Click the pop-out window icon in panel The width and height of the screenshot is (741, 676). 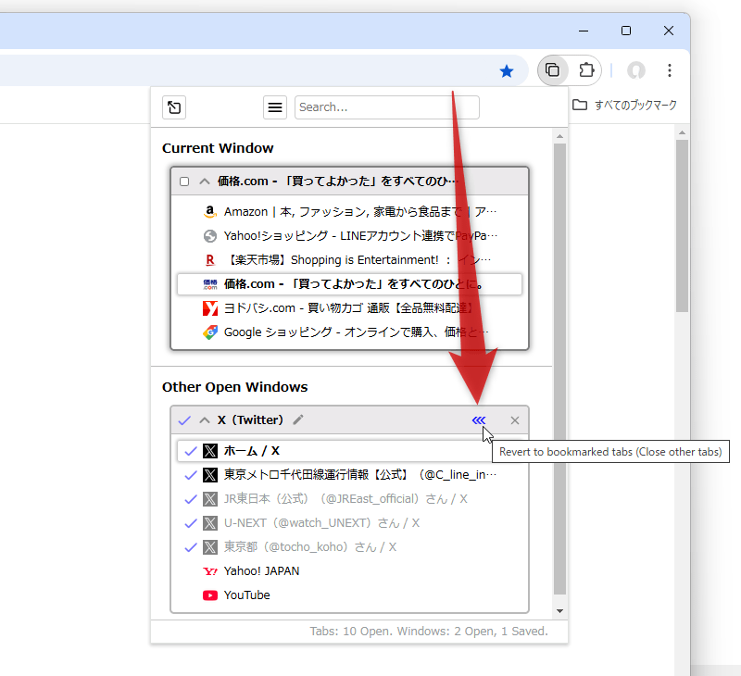point(174,107)
